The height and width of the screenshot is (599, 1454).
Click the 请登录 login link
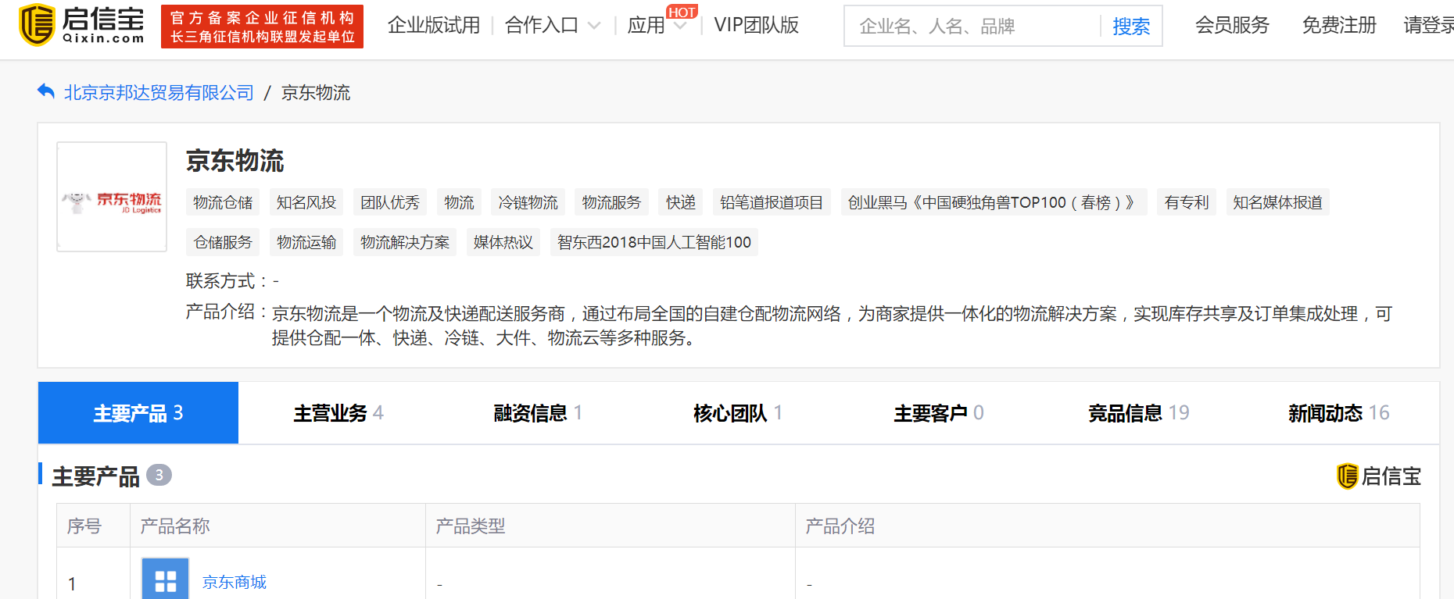(1429, 26)
